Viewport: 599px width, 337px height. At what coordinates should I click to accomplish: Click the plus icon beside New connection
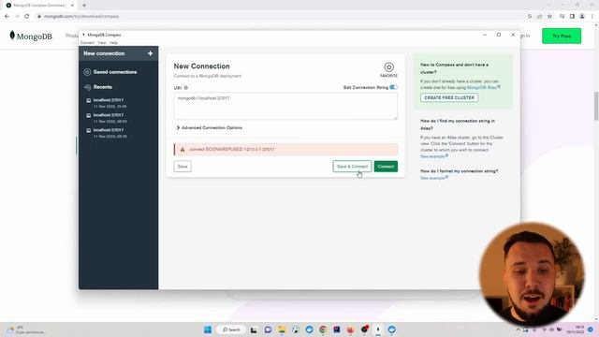click(150, 53)
